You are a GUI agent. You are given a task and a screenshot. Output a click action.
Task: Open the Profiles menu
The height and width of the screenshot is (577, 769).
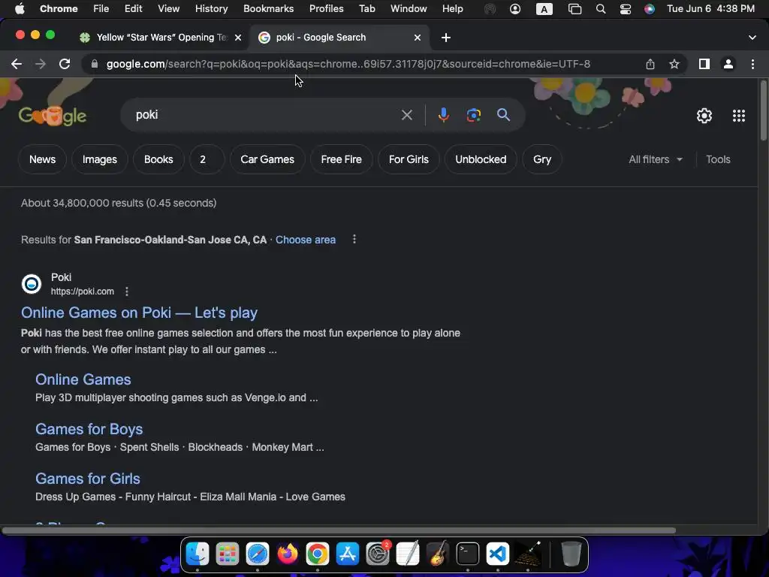[326, 9]
